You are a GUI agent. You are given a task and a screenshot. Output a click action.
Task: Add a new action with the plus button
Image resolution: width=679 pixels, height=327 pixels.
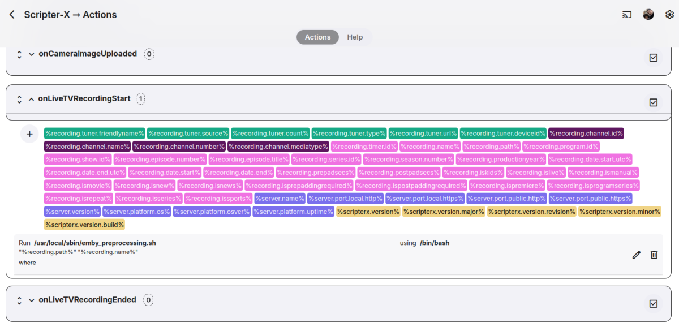tap(29, 134)
